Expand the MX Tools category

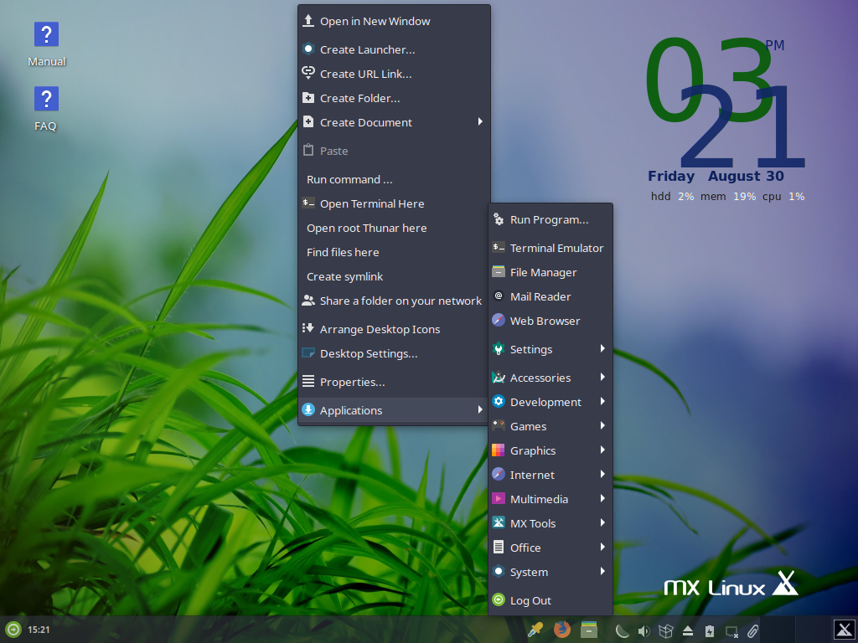(550, 524)
